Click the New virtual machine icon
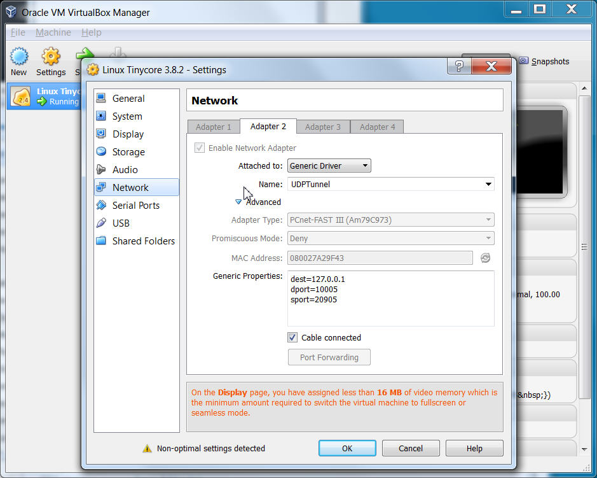 (x=18, y=56)
